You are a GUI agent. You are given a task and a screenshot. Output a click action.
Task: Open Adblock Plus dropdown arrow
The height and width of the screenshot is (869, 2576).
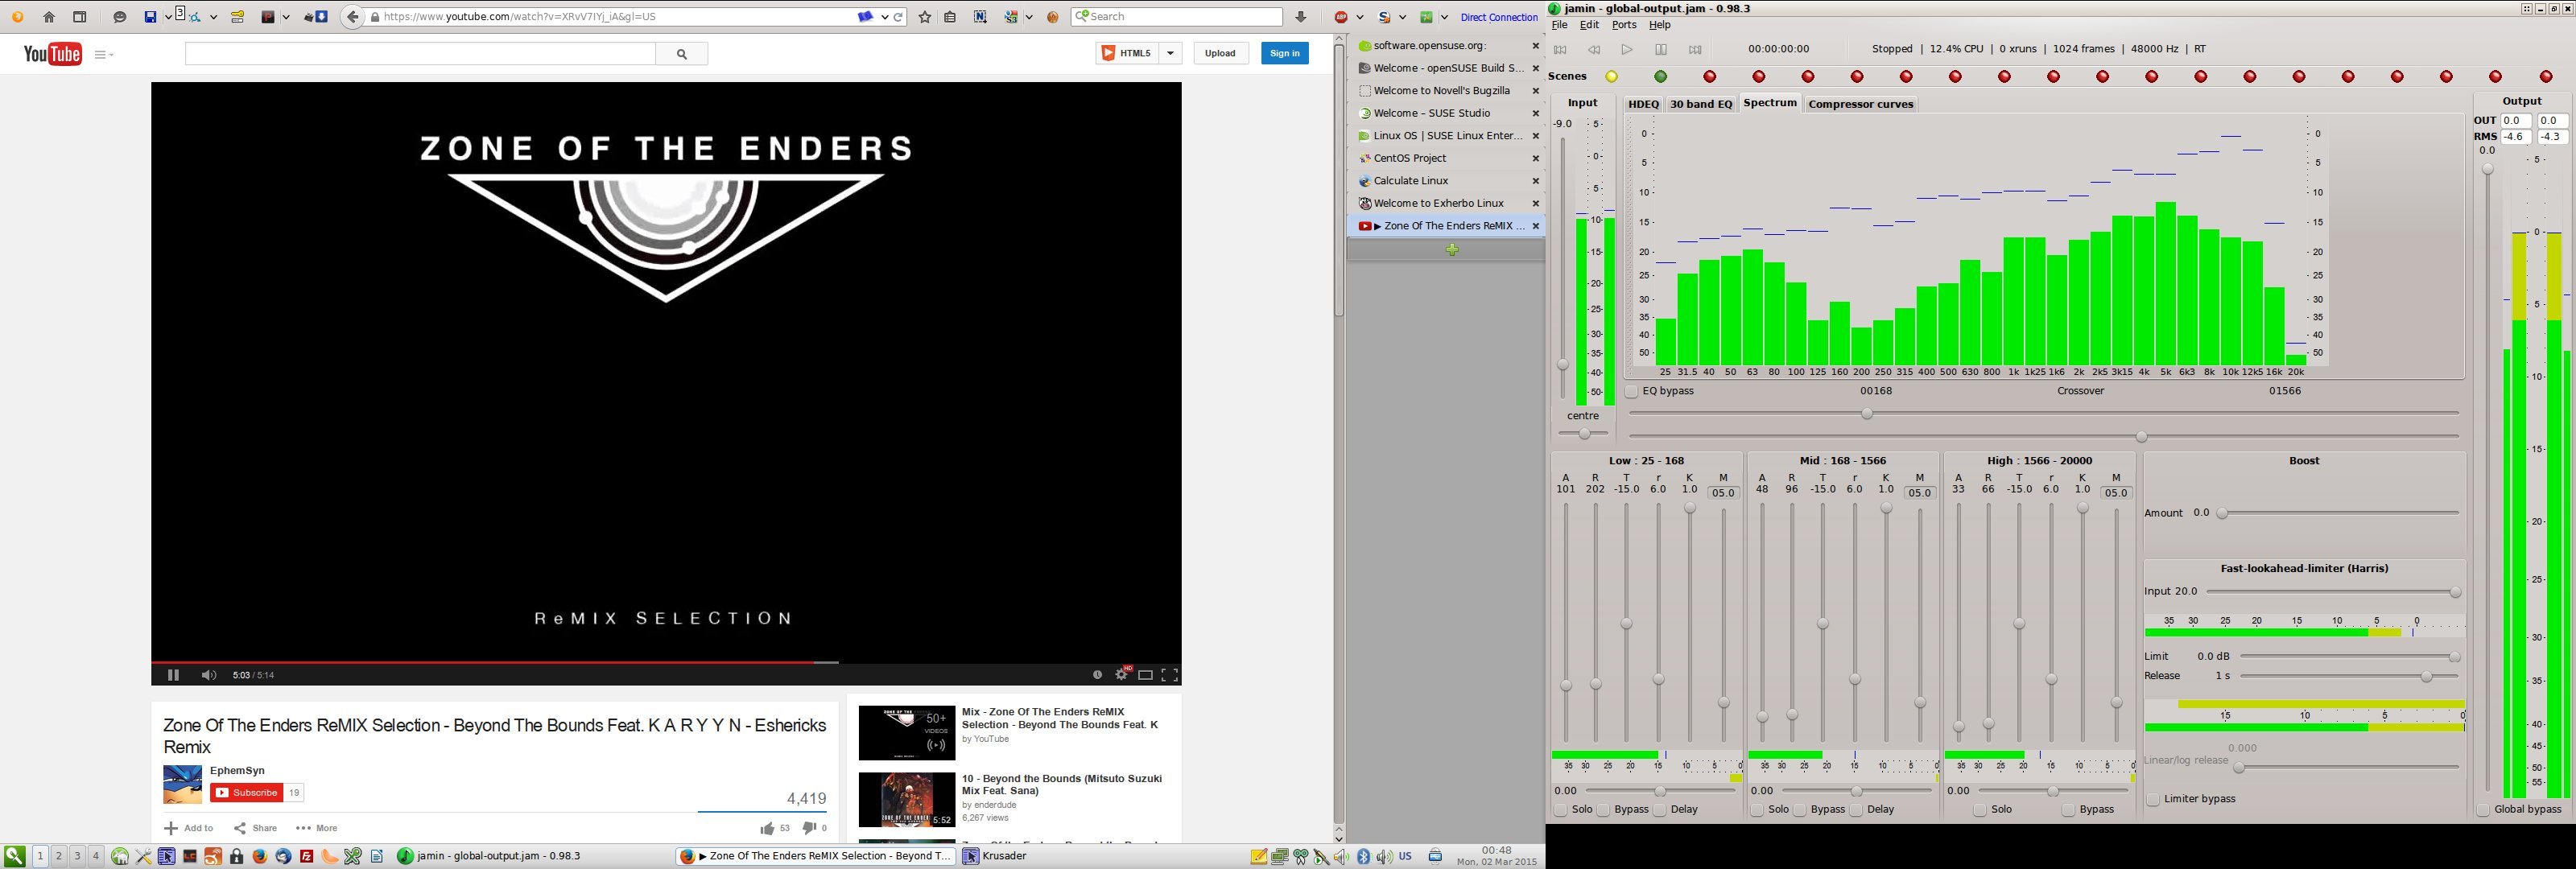[1360, 17]
